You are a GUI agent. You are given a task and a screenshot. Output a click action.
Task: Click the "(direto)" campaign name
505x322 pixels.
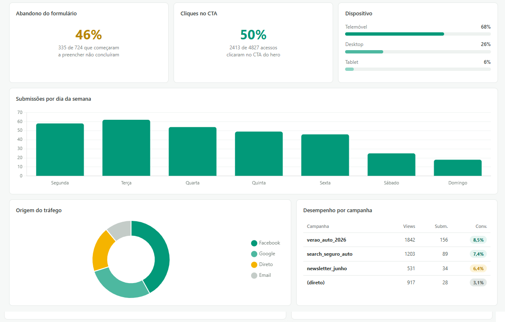pyautogui.click(x=316, y=283)
